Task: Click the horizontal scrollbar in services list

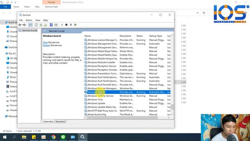Action: tap(122, 117)
